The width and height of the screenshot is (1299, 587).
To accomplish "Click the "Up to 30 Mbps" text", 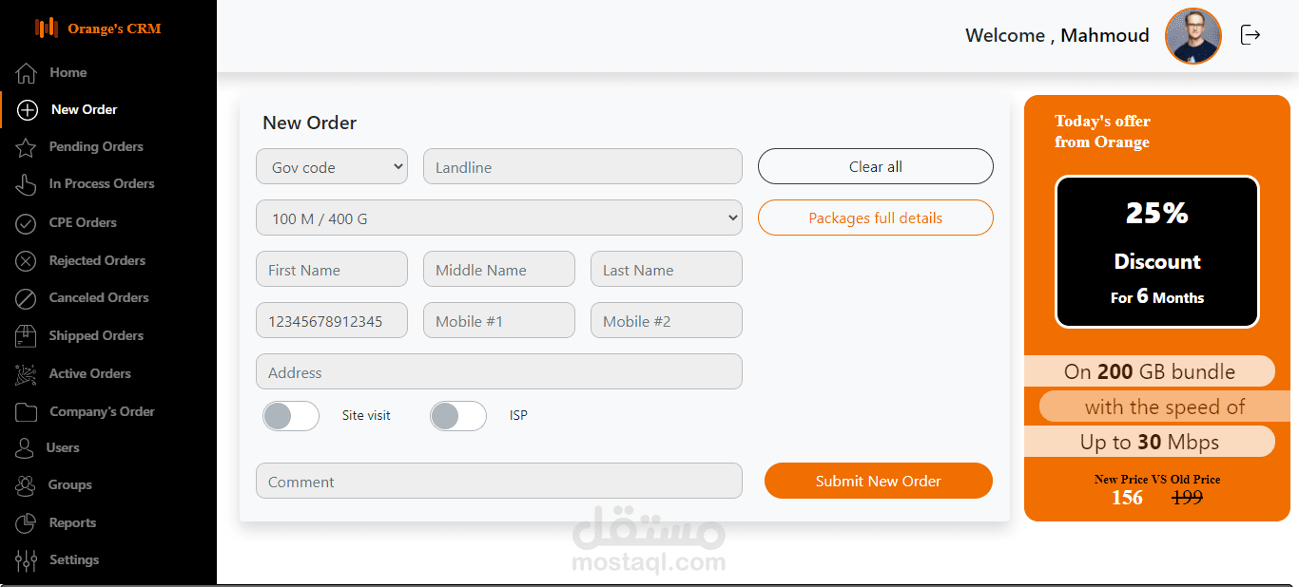I will (x=1150, y=442).
